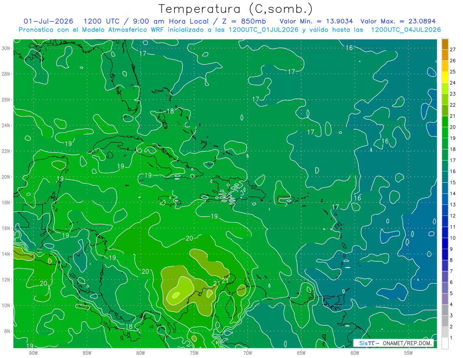Click the longitude axis label "65W"
463x358 pixels.
tap(301, 353)
